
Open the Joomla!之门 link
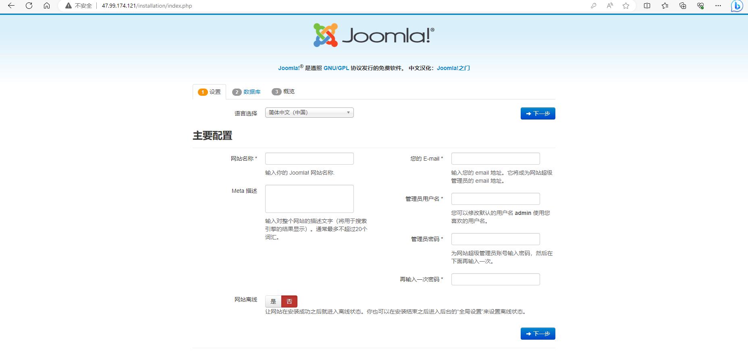453,68
